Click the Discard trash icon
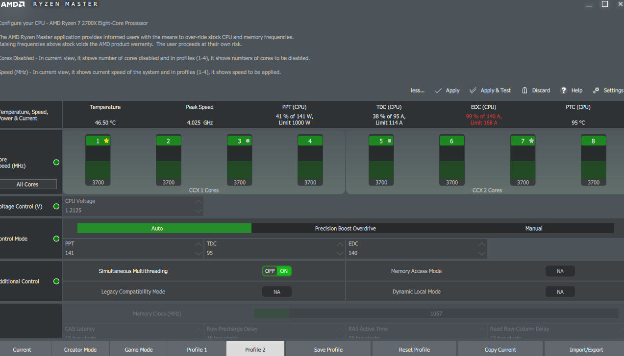Image resolution: width=624 pixels, height=356 pixels. point(524,91)
